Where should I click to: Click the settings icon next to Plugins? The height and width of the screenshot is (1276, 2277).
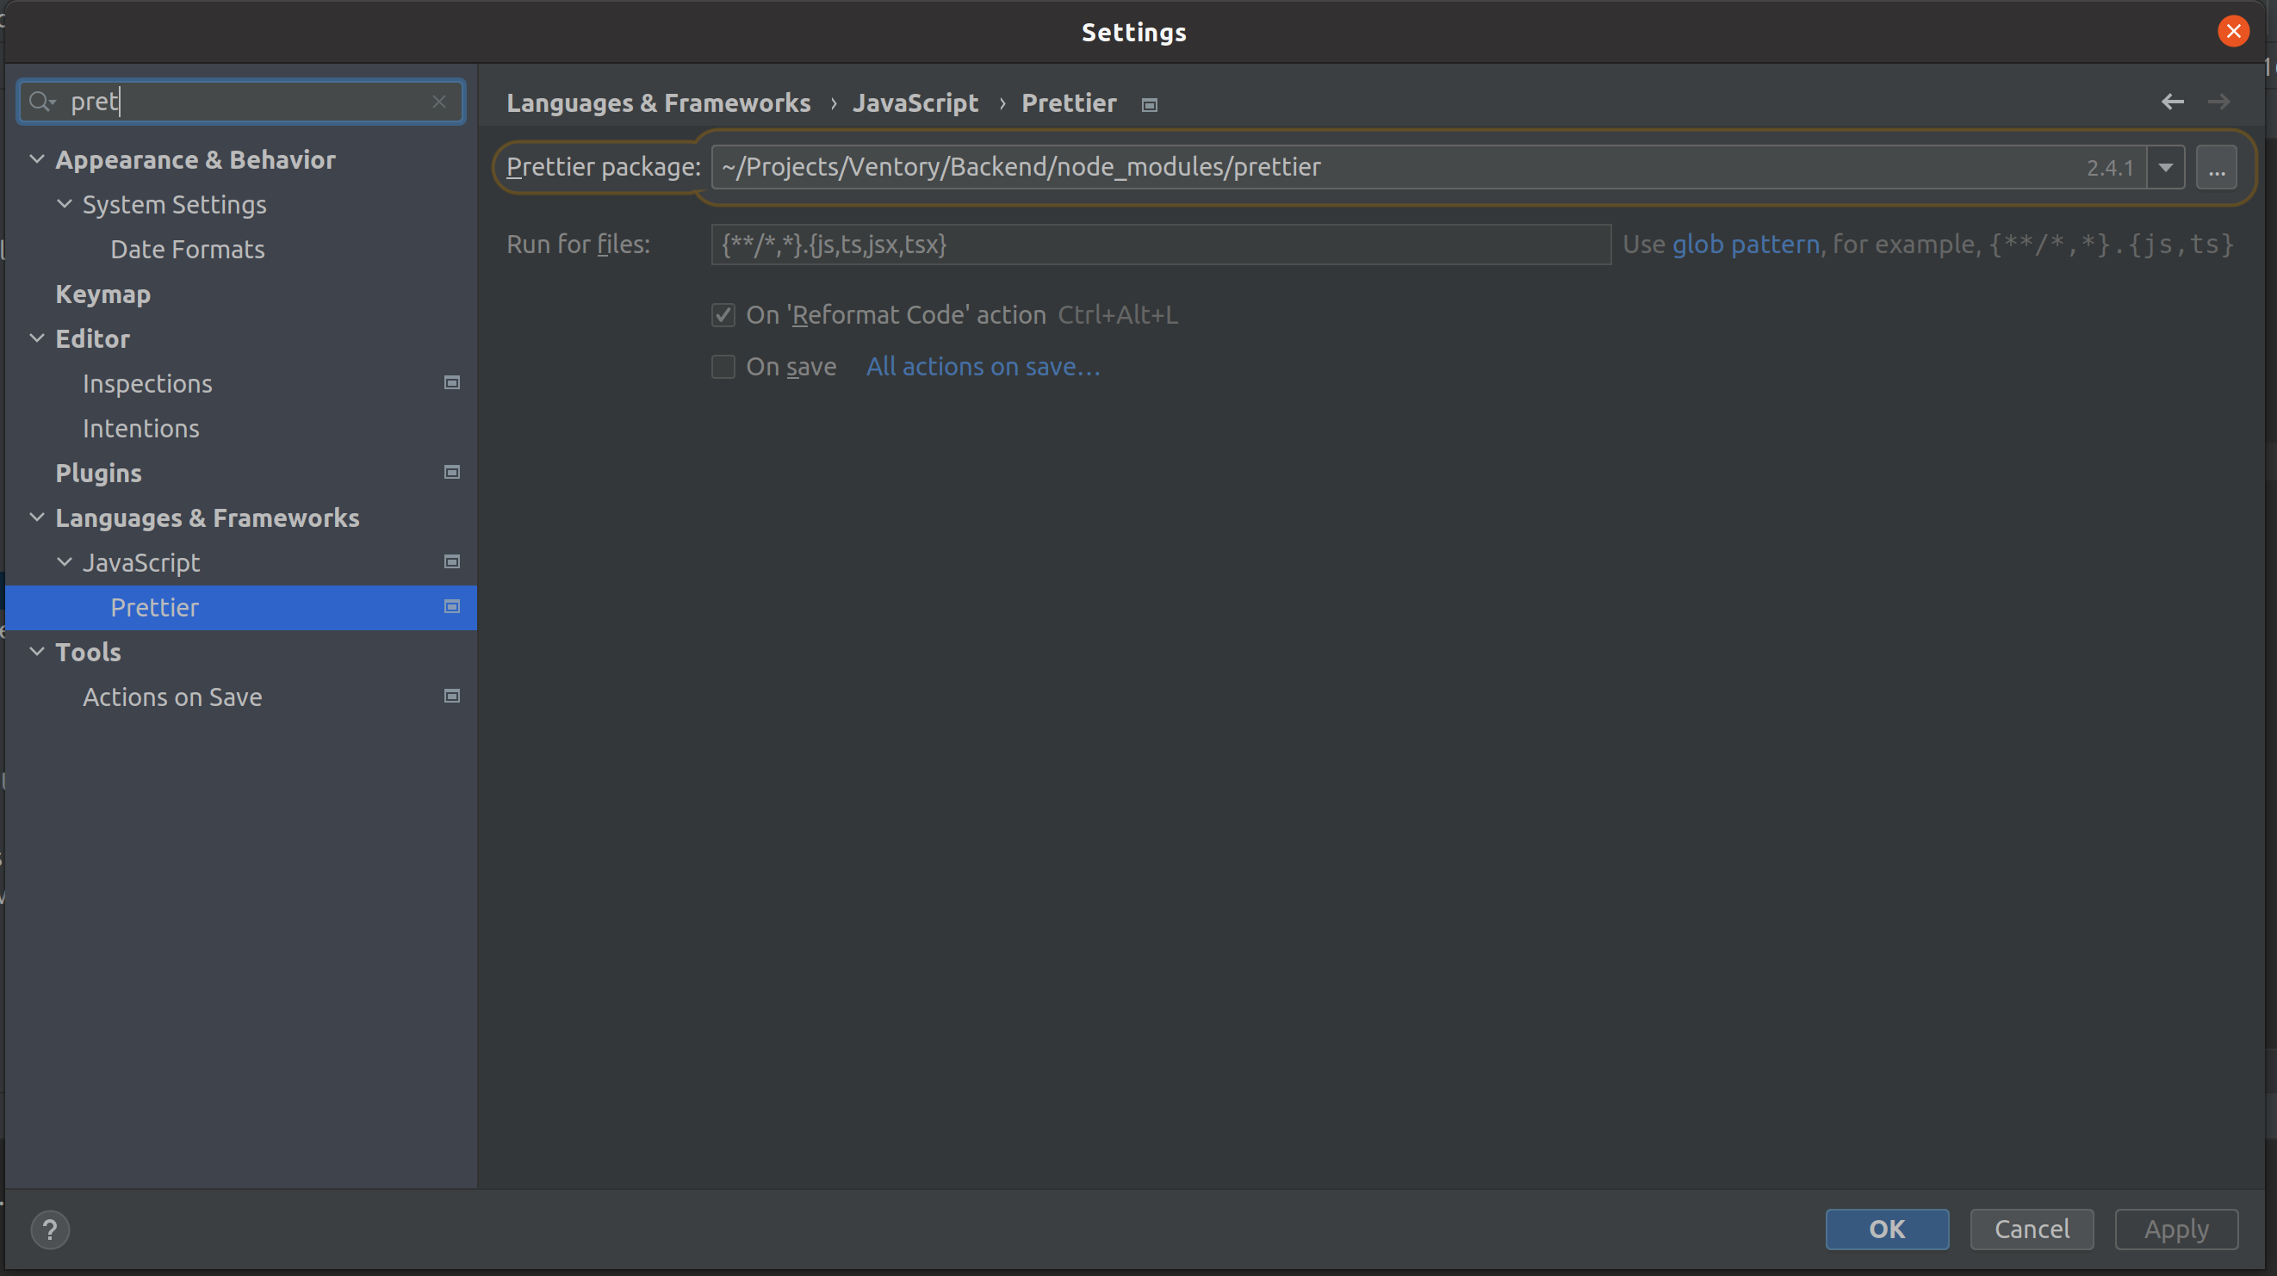point(450,473)
